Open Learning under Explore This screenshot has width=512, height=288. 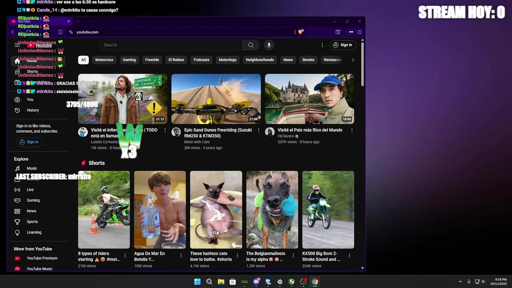[x=38, y=232]
